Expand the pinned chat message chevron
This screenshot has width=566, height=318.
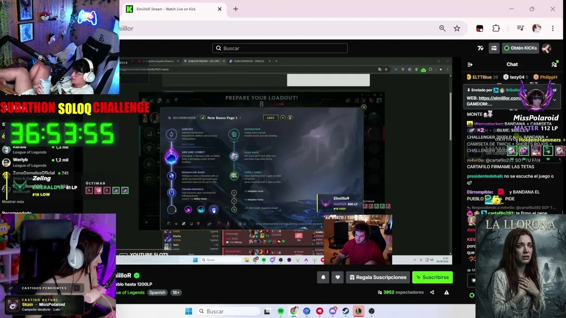click(x=555, y=100)
